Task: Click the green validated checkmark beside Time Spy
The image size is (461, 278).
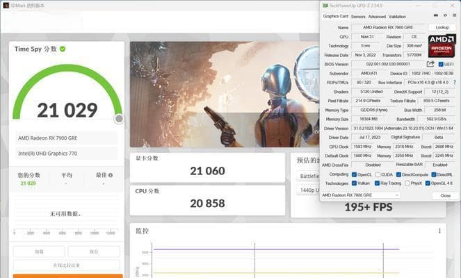Action: click(x=63, y=49)
